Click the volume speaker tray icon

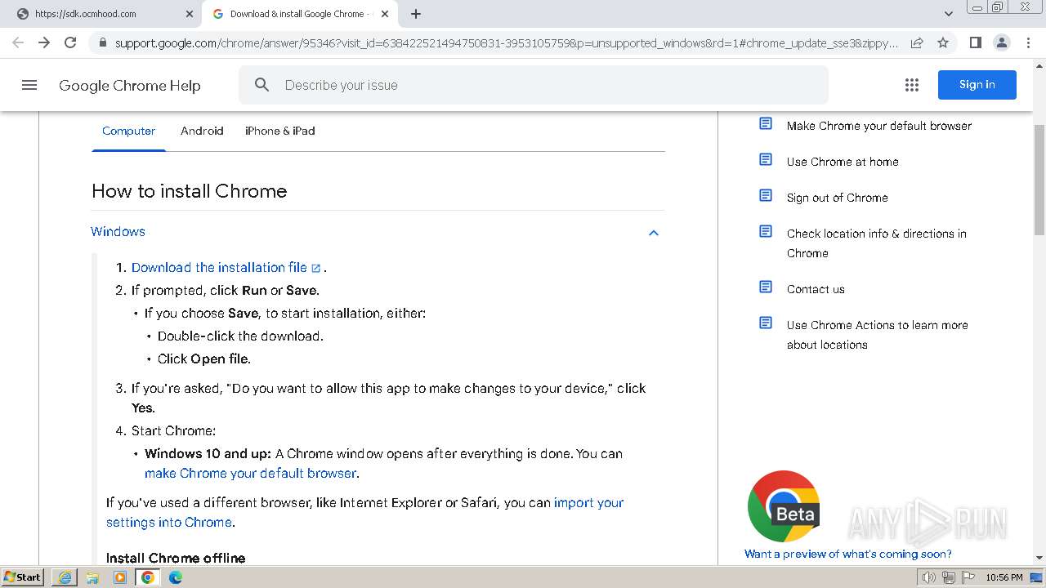point(929,577)
